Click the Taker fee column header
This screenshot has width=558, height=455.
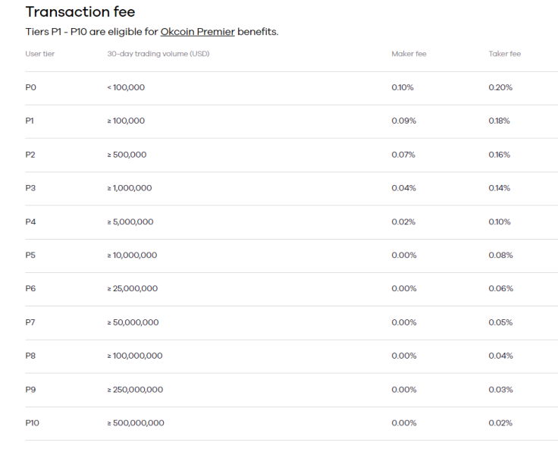coord(505,54)
